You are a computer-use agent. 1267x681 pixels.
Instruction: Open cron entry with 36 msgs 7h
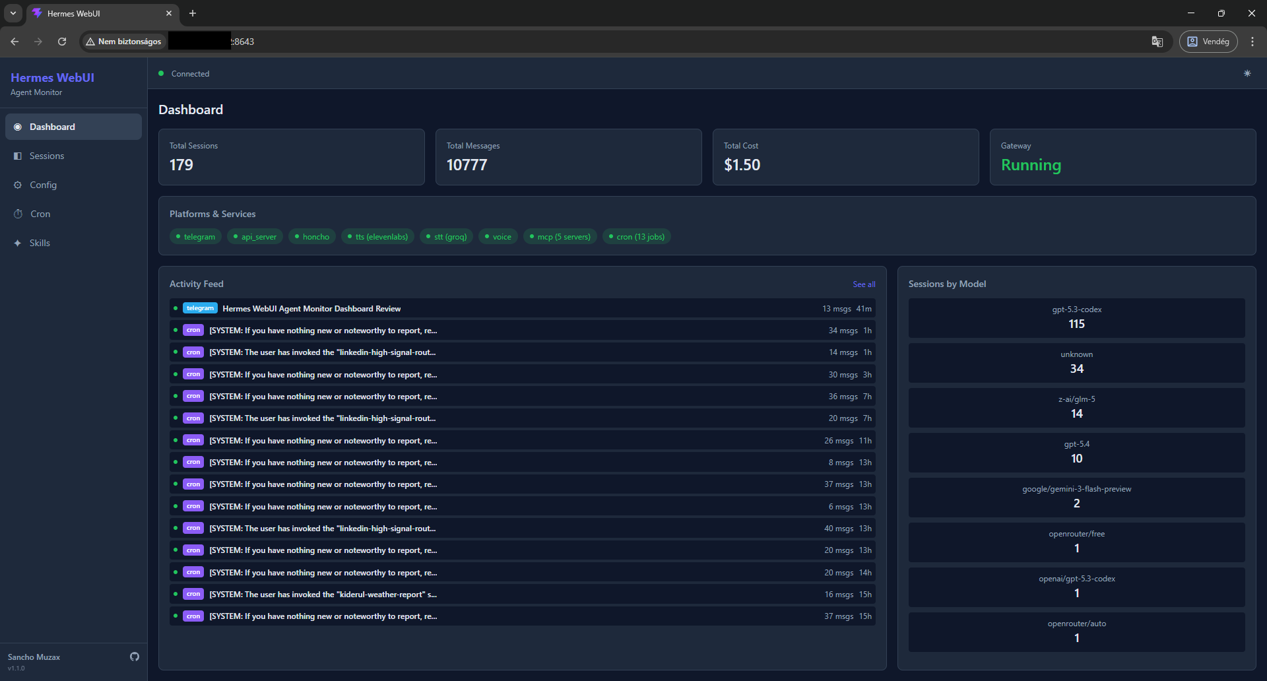[523, 396]
